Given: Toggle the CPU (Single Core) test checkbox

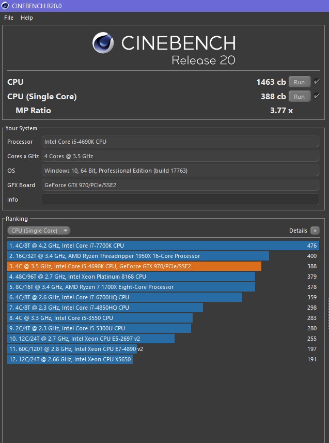Looking at the screenshot, I should pos(317,96).
